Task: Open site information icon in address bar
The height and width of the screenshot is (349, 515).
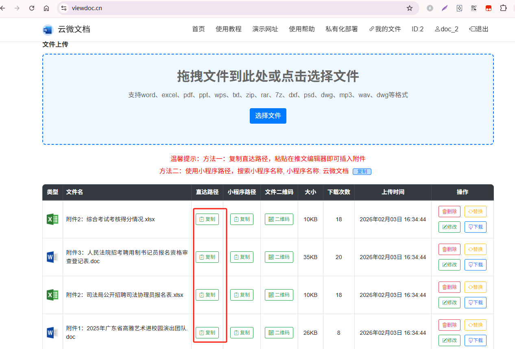Action: (x=63, y=8)
